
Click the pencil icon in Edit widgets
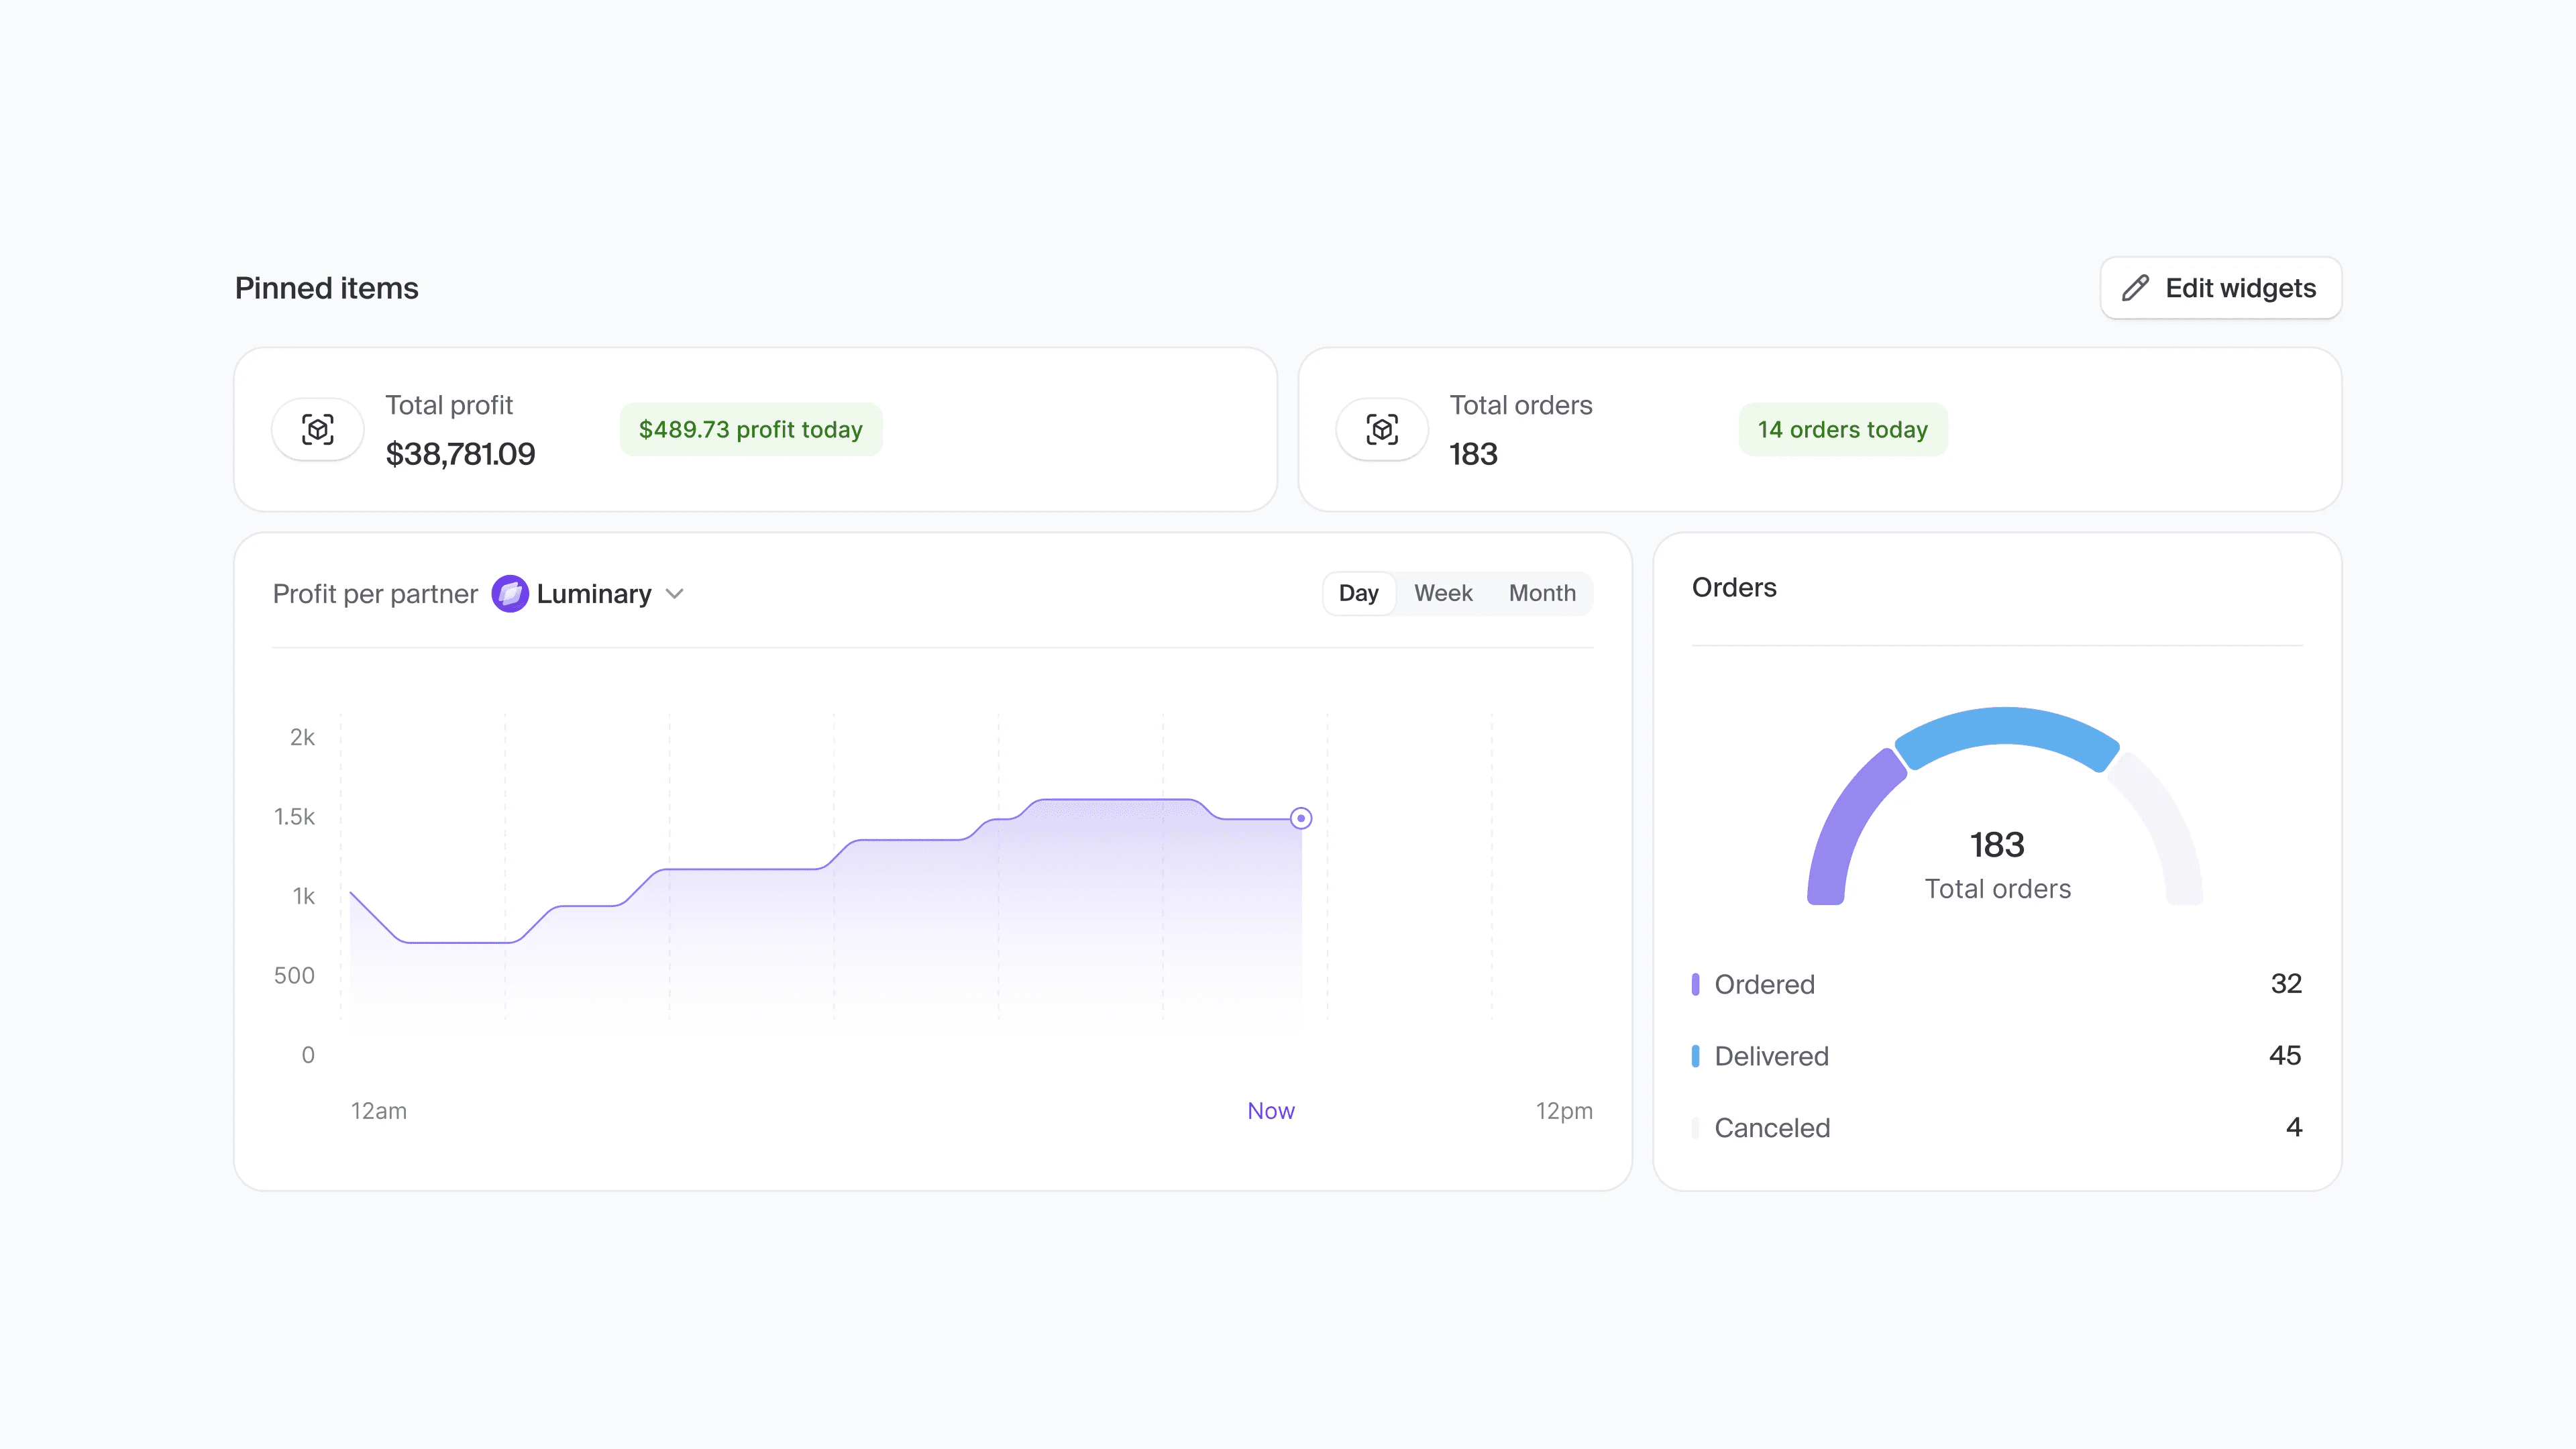(x=2135, y=288)
